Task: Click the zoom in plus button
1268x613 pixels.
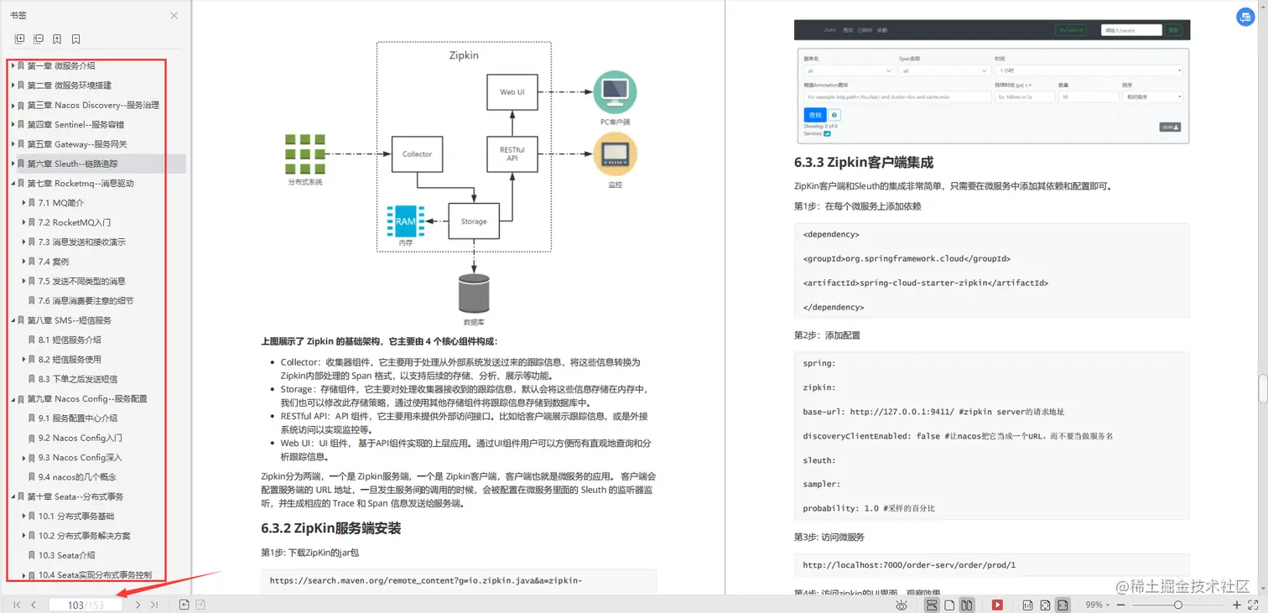Action: (x=1236, y=605)
